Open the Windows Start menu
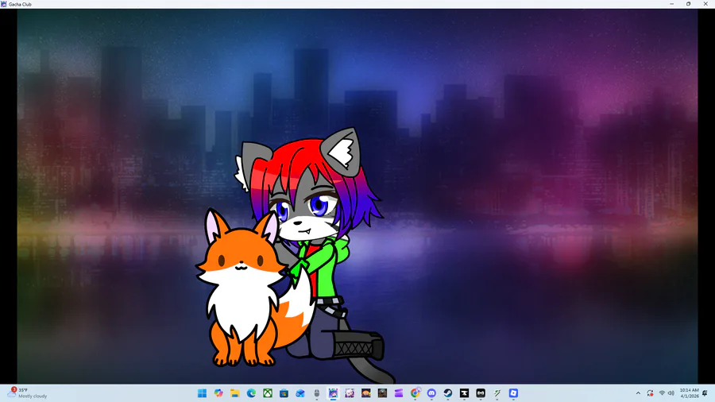The height and width of the screenshot is (402, 715). [202, 393]
